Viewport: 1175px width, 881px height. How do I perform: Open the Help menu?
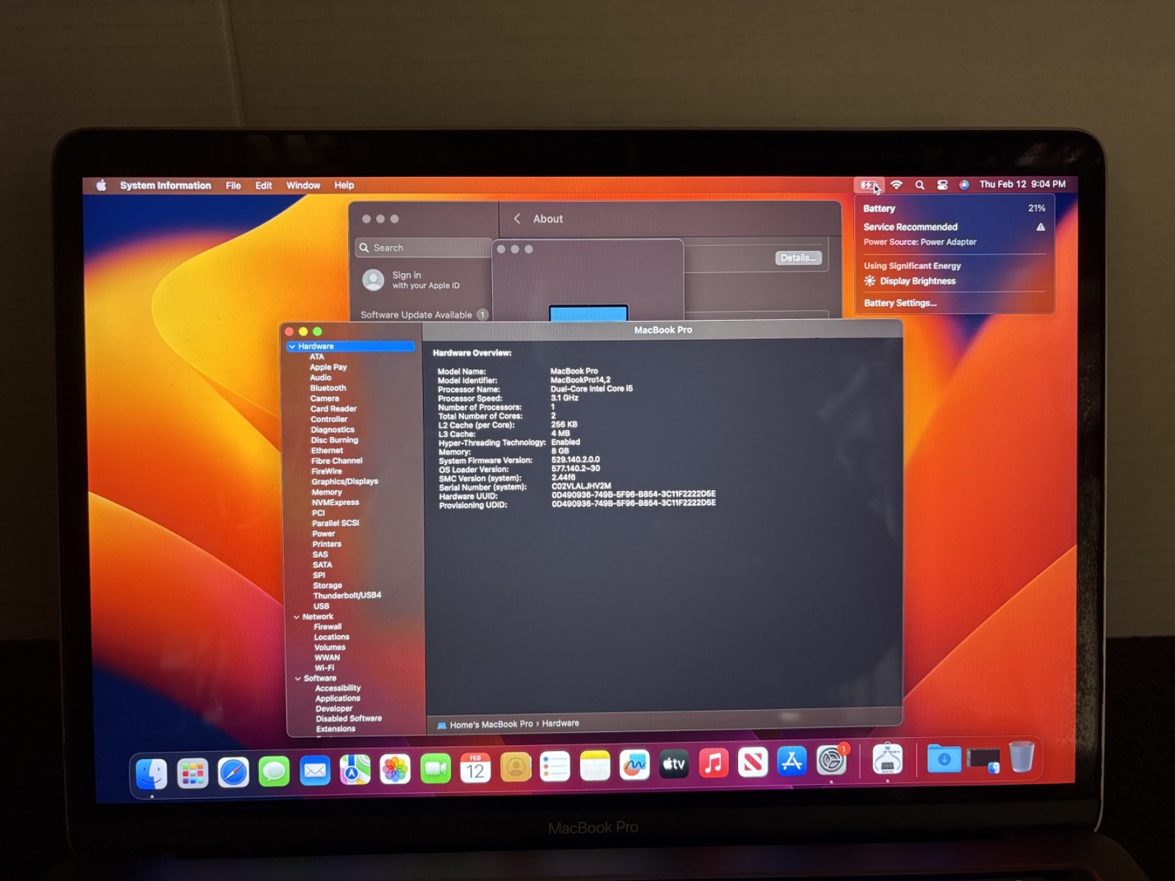tap(344, 186)
